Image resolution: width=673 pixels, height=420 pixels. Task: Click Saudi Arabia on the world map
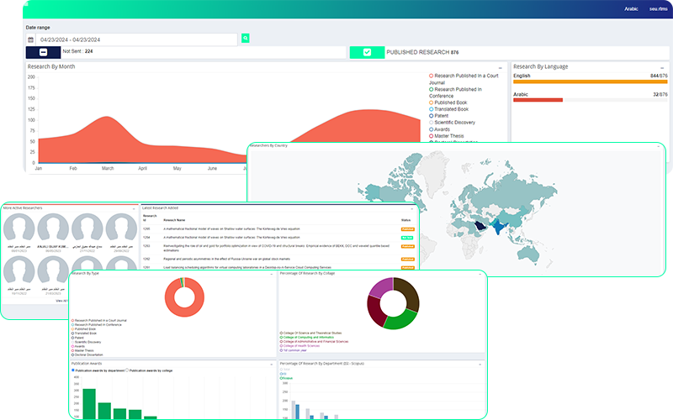(479, 226)
